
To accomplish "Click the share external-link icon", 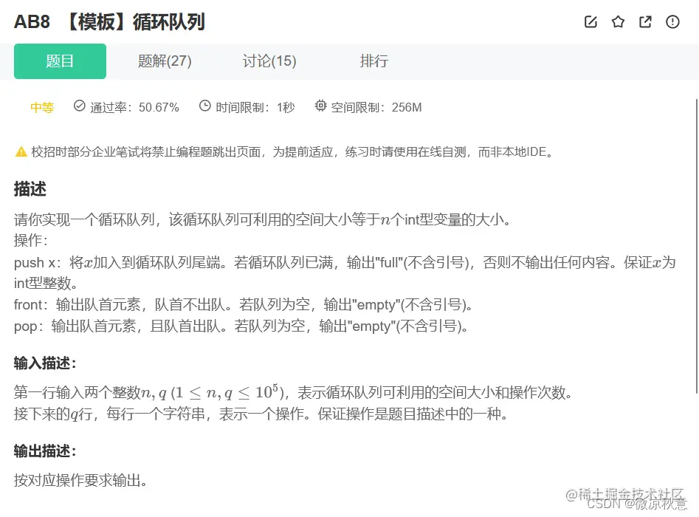I will click(x=644, y=22).
